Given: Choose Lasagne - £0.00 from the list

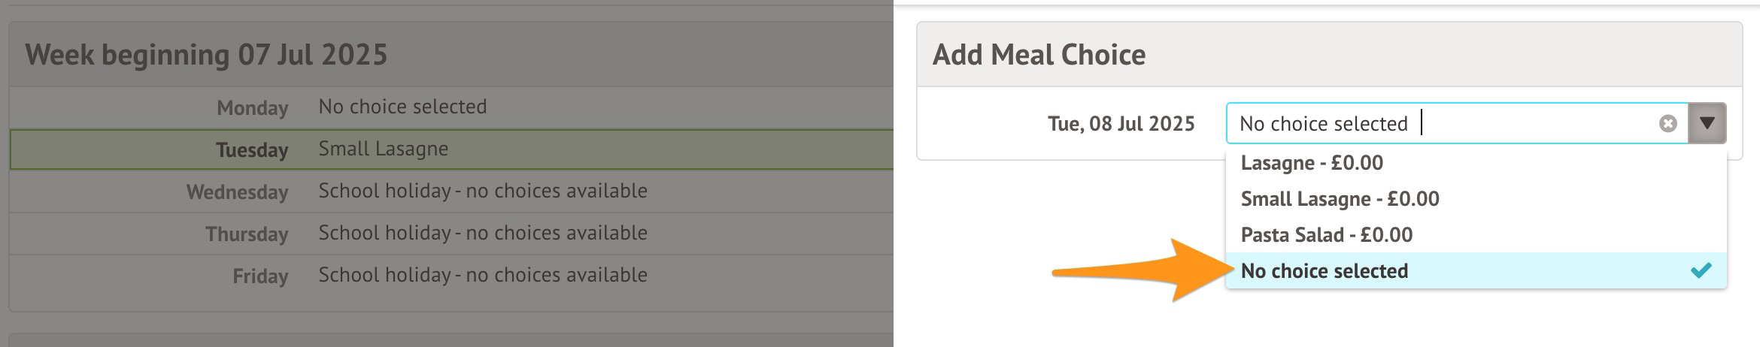Looking at the screenshot, I should [x=1312, y=163].
